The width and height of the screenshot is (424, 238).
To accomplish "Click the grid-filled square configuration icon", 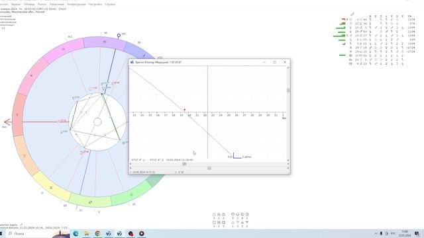I will coord(219,223).
